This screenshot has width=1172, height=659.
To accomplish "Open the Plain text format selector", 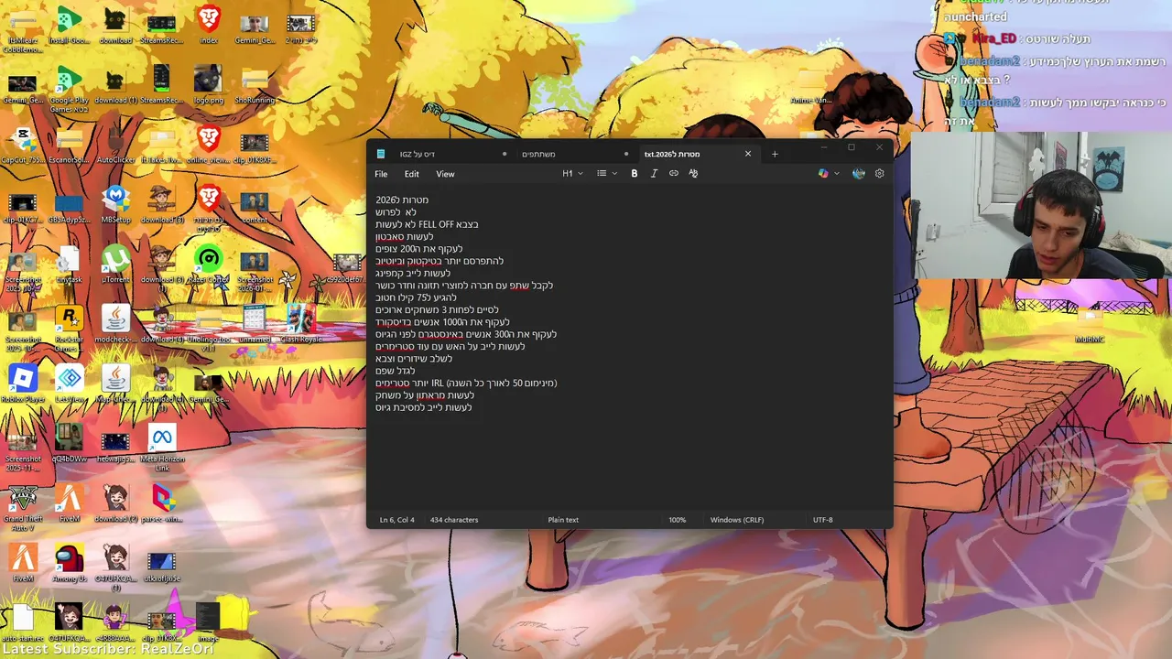I will pos(563,520).
